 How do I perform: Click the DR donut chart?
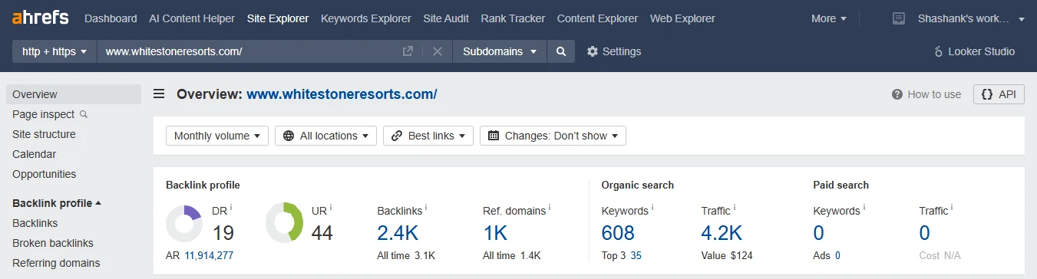pyautogui.click(x=184, y=223)
